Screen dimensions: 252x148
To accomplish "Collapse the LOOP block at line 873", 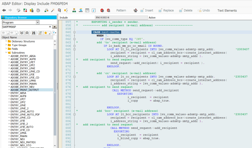I will (74, 77).
